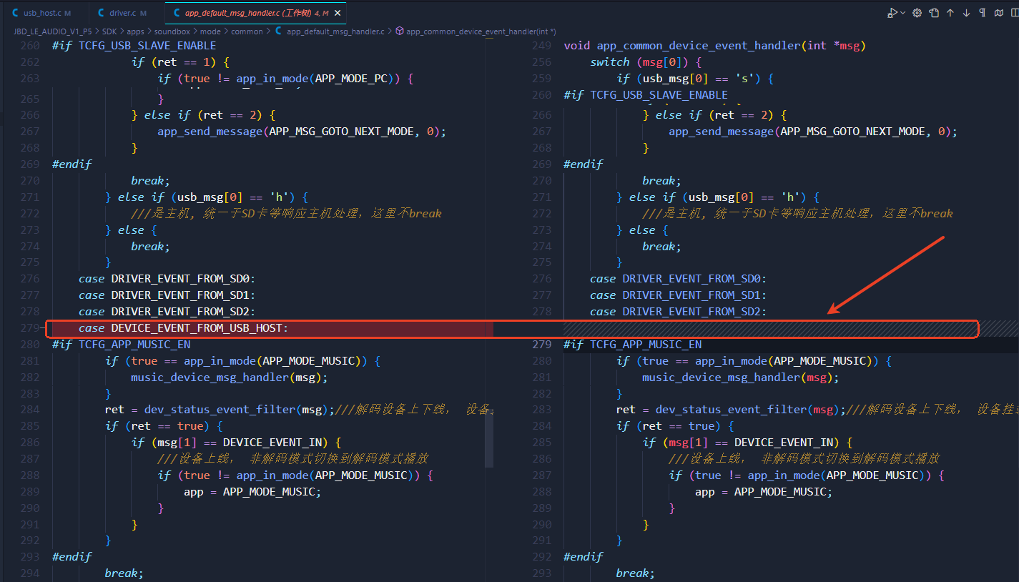
Task: Click the gear icon in editor toolbar
Action: pos(917,13)
